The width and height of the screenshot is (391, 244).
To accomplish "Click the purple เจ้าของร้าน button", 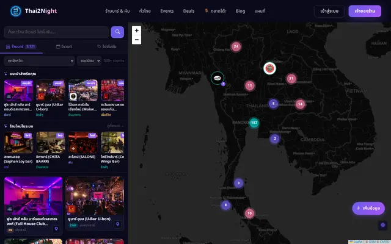I will coord(365,11).
